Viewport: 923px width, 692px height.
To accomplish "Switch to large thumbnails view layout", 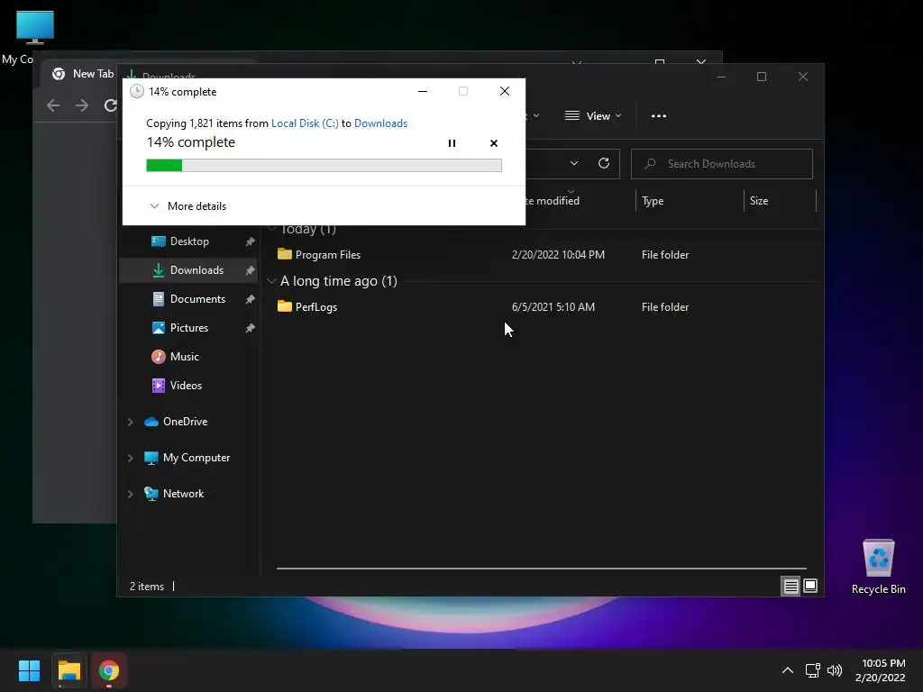I will coord(810,586).
